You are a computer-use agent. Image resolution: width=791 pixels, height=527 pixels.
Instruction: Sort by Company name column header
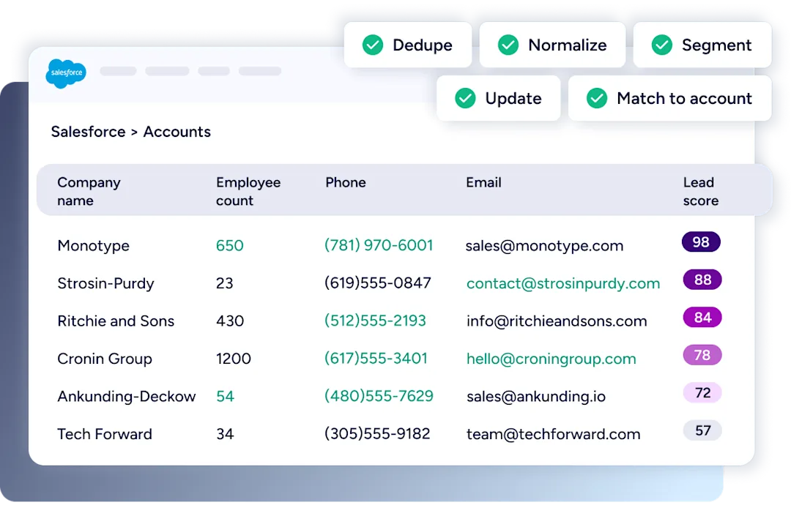[89, 191]
